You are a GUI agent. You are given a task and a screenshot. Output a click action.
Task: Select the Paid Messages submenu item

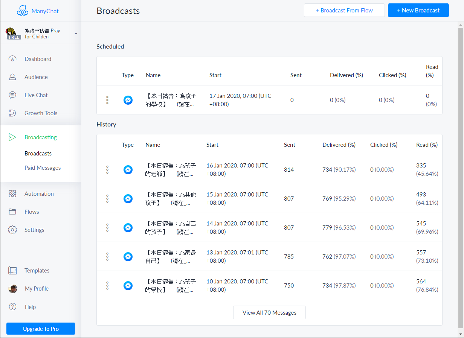[43, 168]
